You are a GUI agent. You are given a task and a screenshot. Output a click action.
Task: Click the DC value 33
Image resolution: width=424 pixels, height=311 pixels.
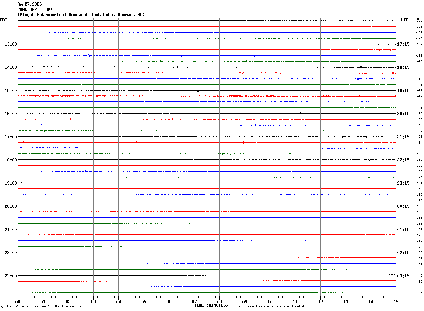420,119
